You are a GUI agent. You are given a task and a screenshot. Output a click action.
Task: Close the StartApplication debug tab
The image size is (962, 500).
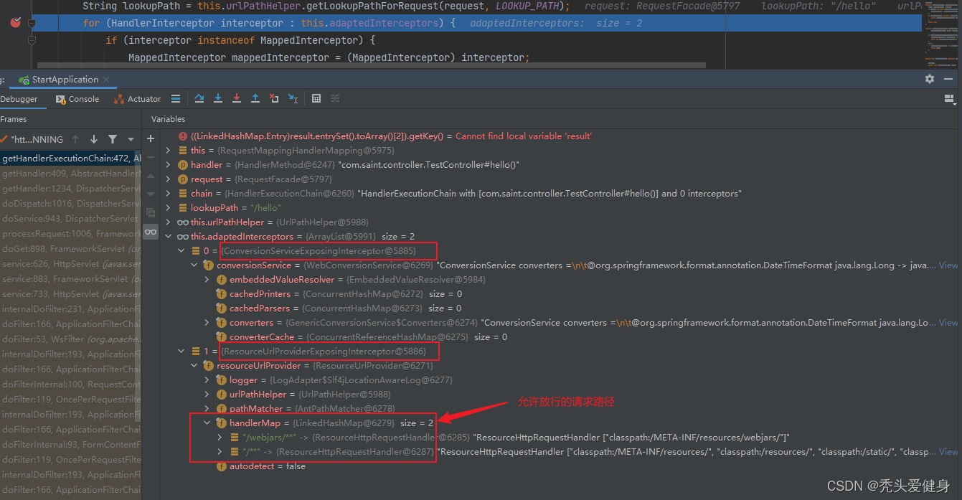tap(106, 80)
